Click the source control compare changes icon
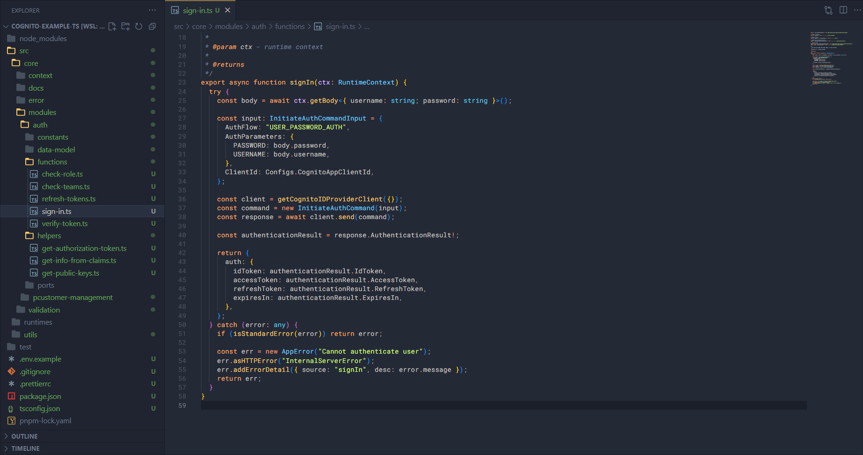The height and width of the screenshot is (455, 863). pos(828,10)
